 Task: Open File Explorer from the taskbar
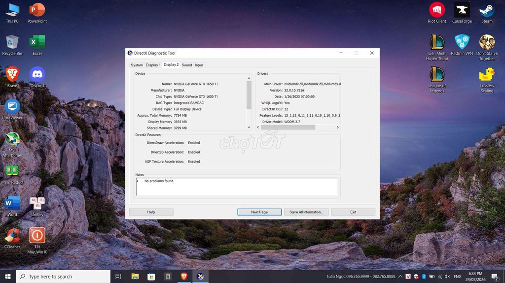[x=135, y=276]
